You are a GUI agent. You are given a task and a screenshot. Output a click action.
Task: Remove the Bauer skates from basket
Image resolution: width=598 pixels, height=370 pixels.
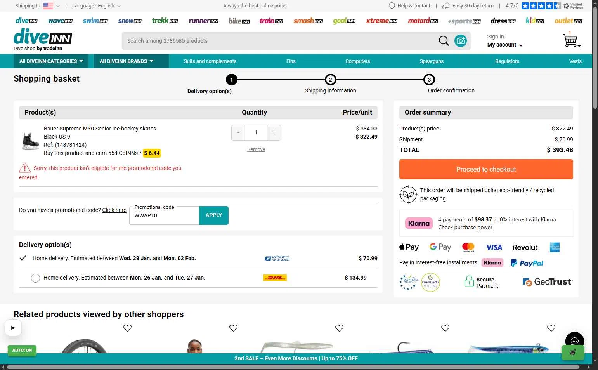(x=256, y=149)
